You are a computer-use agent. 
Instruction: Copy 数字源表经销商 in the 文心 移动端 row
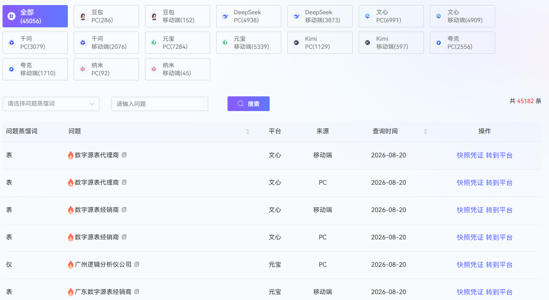124,210
